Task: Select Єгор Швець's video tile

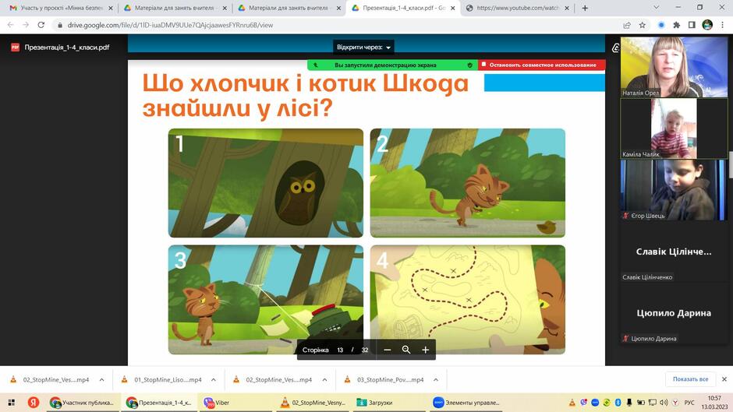Action: [x=674, y=190]
